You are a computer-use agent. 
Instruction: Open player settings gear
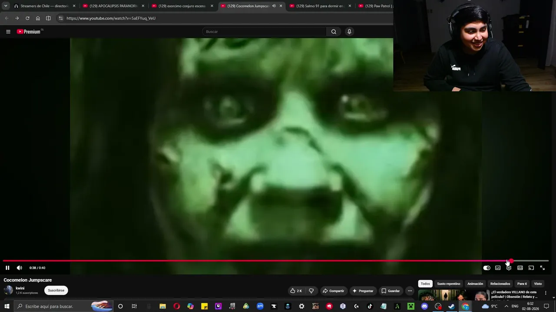click(509, 268)
